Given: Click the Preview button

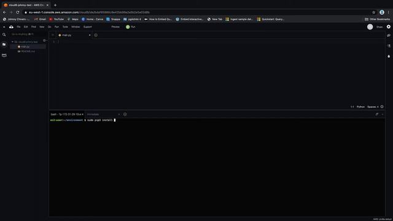Looking at the screenshot, I should (x=115, y=27).
